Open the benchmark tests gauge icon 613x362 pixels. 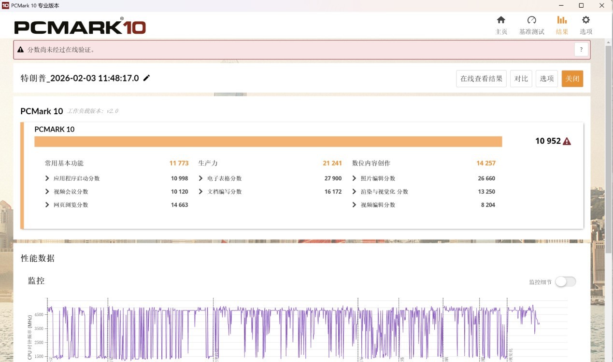pyautogui.click(x=531, y=20)
